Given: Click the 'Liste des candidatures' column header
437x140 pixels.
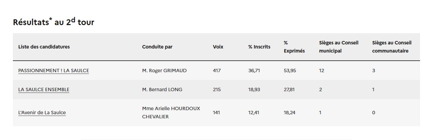Looking at the screenshot, I should [44, 47].
